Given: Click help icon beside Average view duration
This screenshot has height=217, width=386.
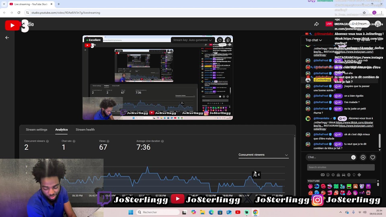Looking at the screenshot, I should point(163,141).
